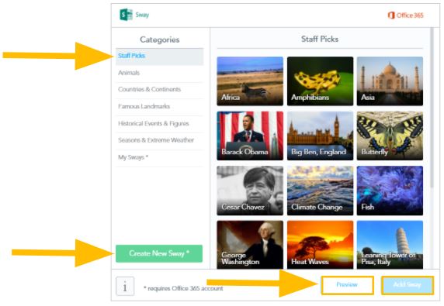
Task: Click the Office 365 logo
Action: point(405,15)
